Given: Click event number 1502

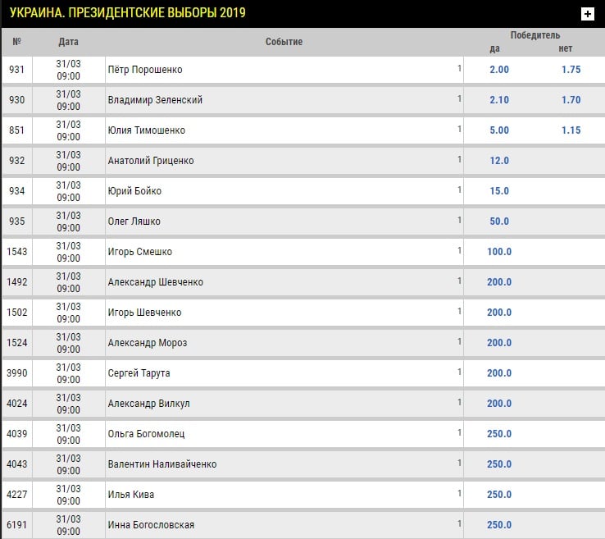Looking at the screenshot, I should (x=16, y=313).
